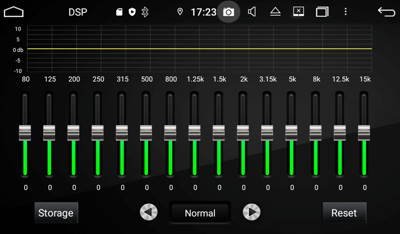Click the 1.25k frequency label
The height and width of the screenshot is (234, 400).
[x=195, y=79]
